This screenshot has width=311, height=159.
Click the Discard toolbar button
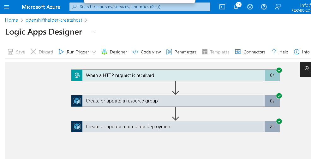click(42, 52)
